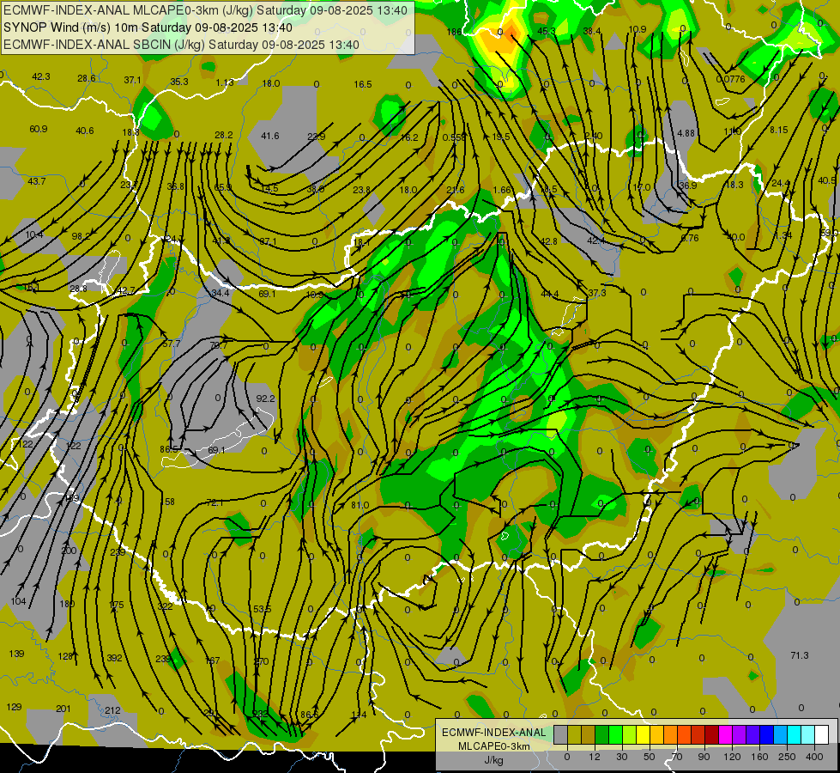Viewport: 840px width, 773px height.
Task: Click the map value 35.3
Action: pyautogui.click(x=179, y=82)
